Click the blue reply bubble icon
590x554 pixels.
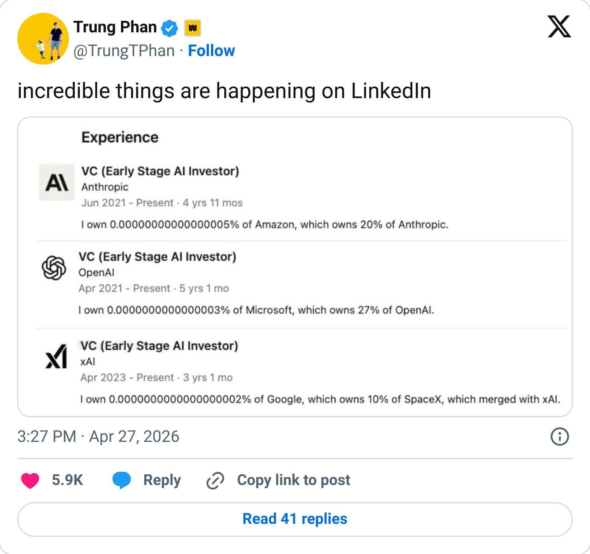pos(122,480)
